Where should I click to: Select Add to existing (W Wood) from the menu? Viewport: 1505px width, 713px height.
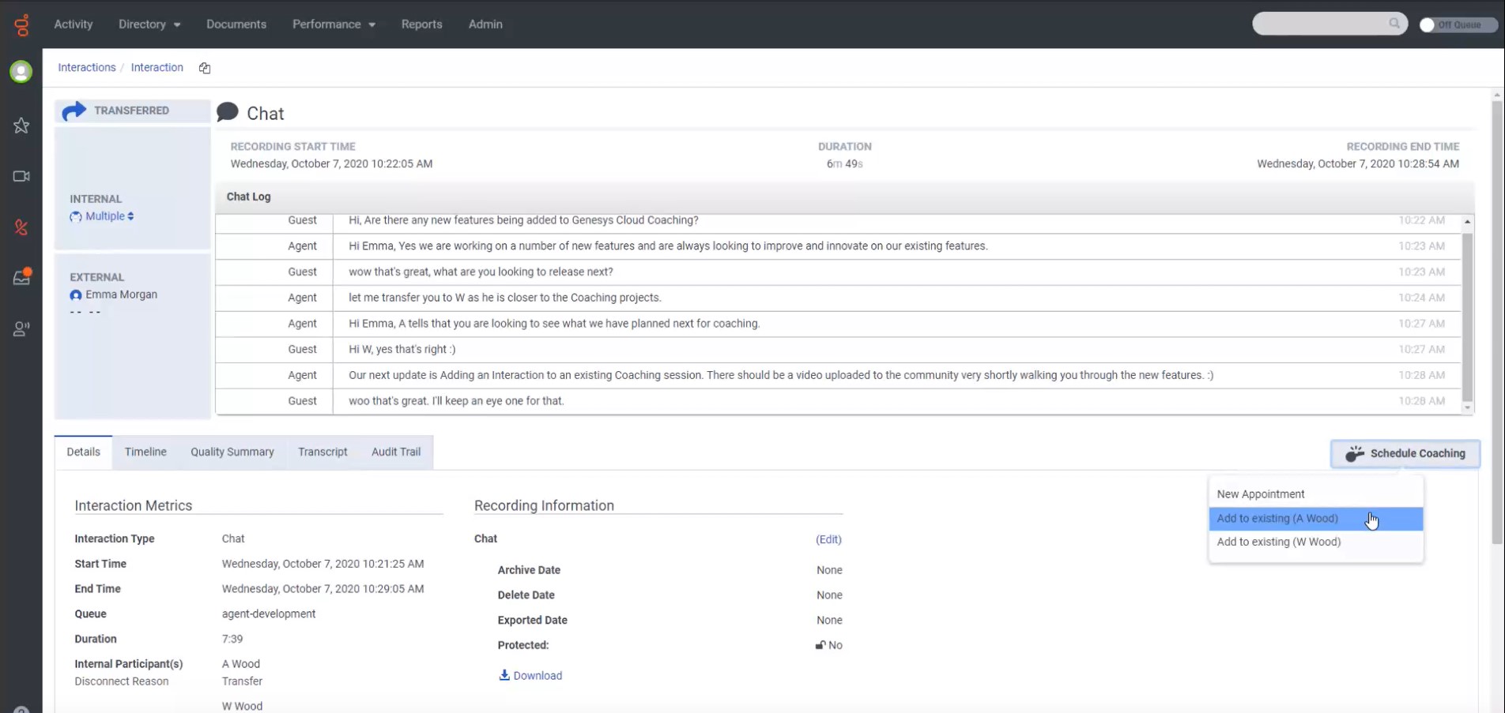(x=1279, y=542)
